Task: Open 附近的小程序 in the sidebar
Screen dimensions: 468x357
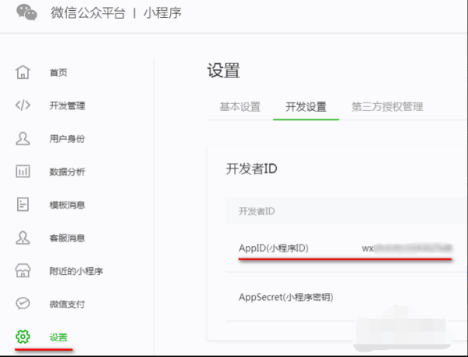Action: click(76, 271)
